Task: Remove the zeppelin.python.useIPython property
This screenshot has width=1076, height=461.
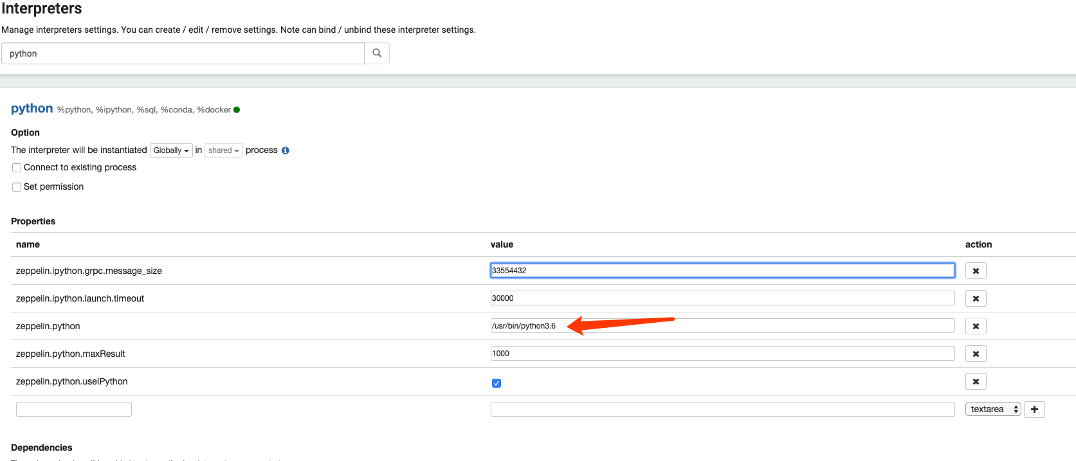Action: click(975, 381)
